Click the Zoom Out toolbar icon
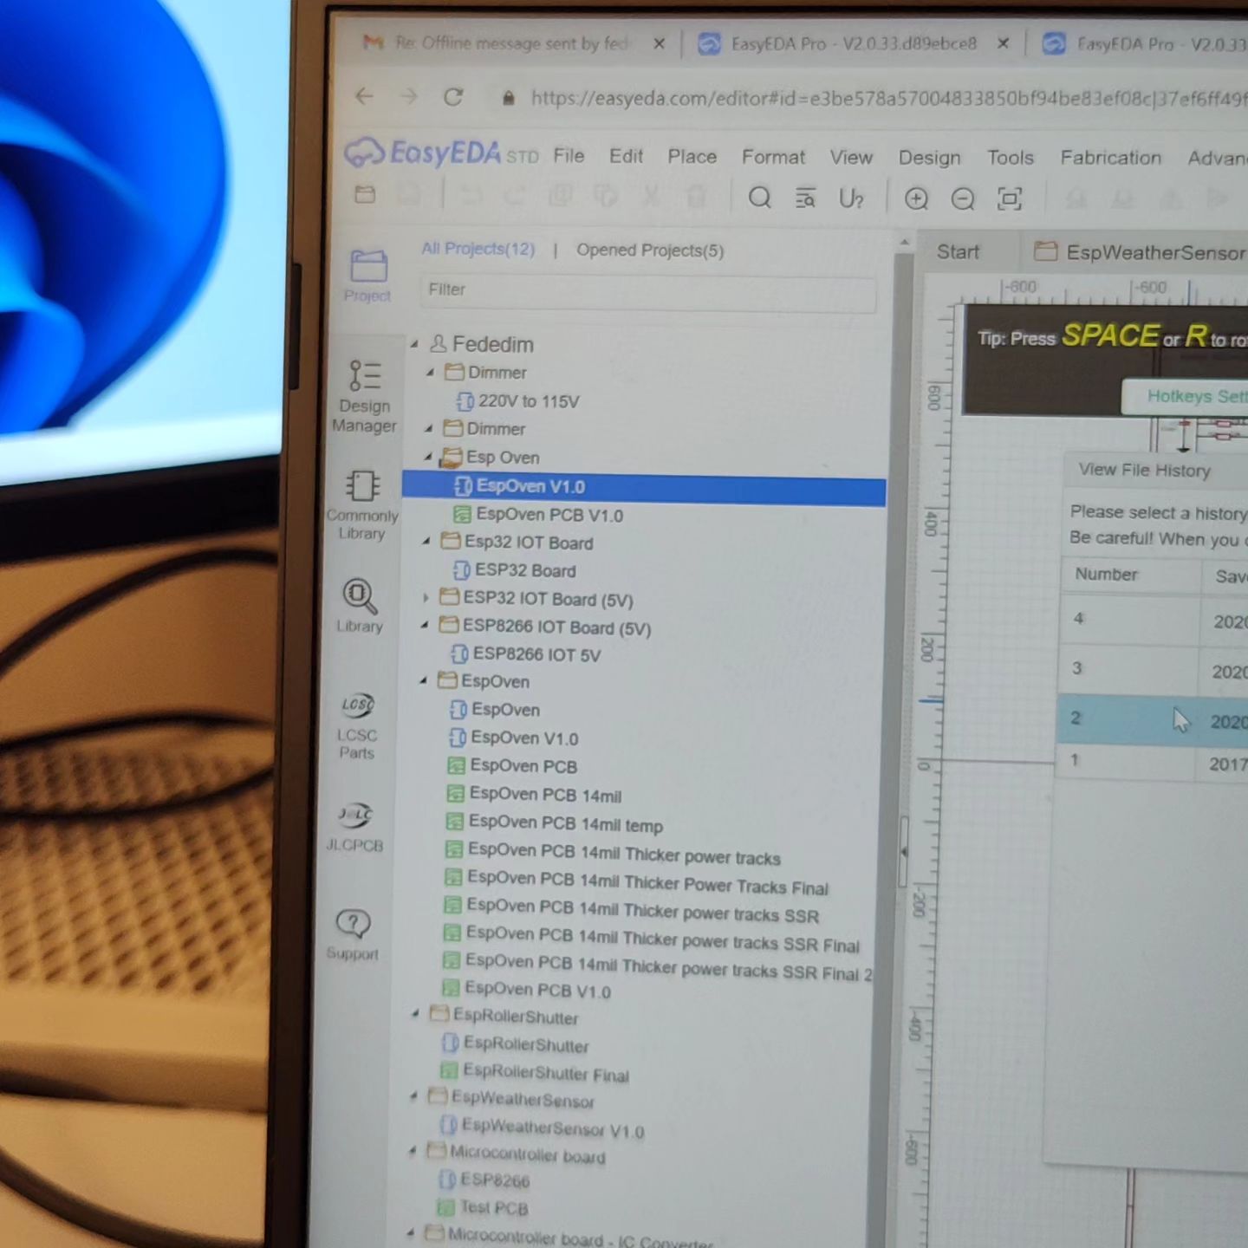 pos(963,199)
